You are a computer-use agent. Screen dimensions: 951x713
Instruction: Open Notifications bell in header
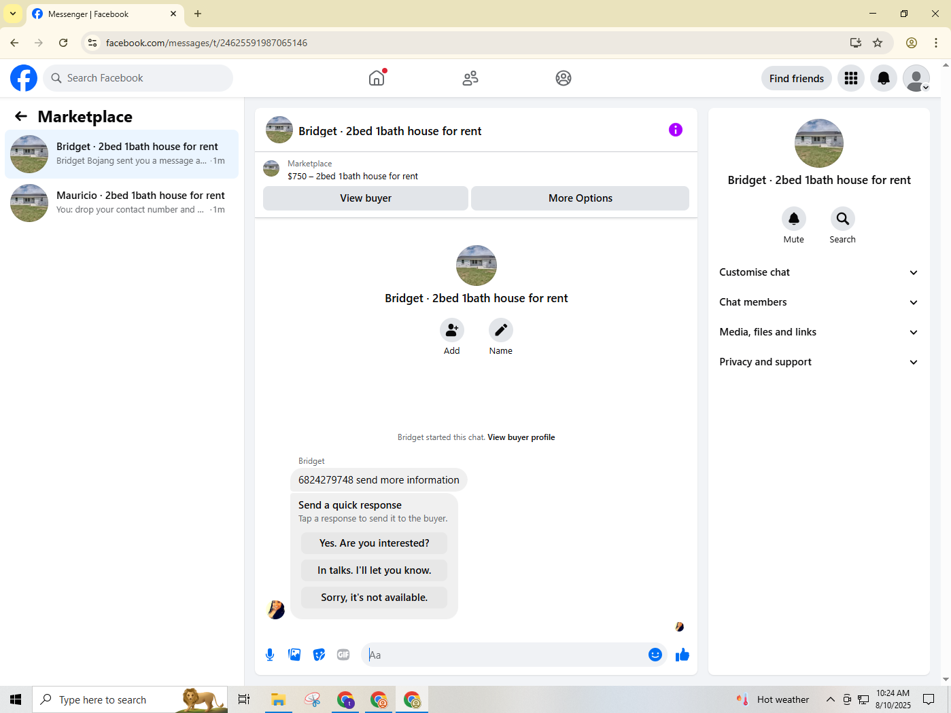(x=884, y=78)
